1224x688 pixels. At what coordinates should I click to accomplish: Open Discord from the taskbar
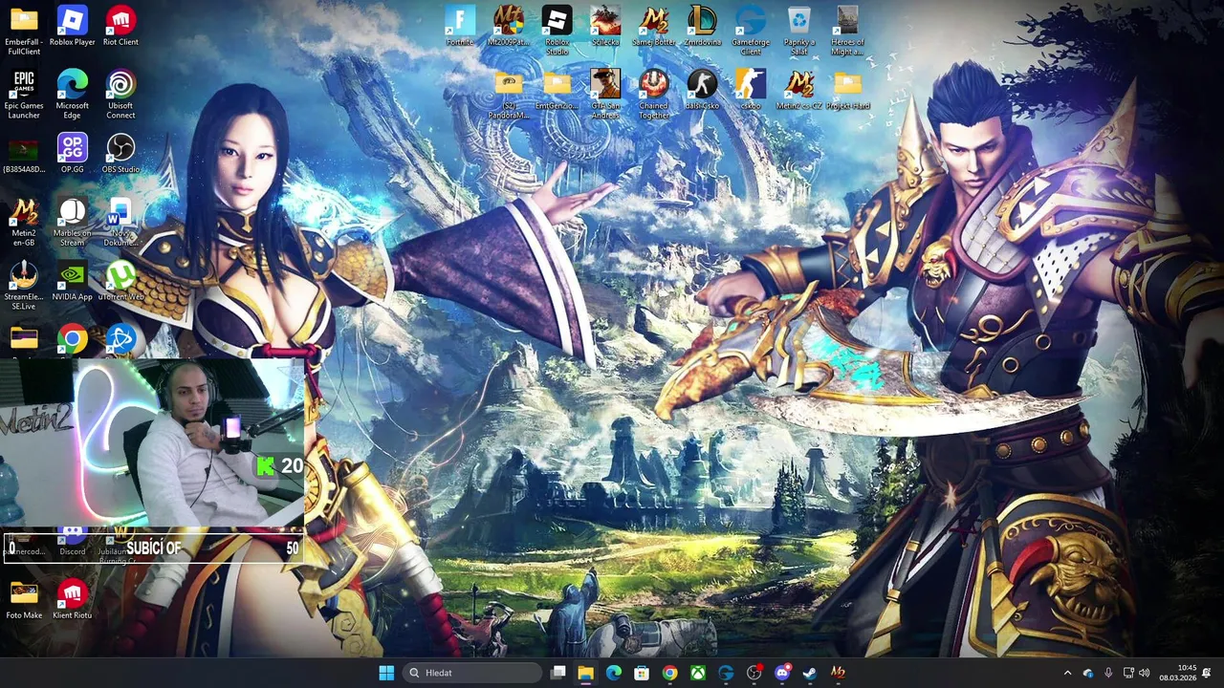coord(781,673)
